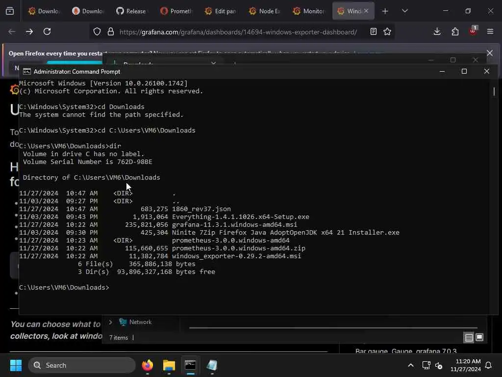View site security padlock info
The width and height of the screenshot is (502, 377).
click(111, 31)
